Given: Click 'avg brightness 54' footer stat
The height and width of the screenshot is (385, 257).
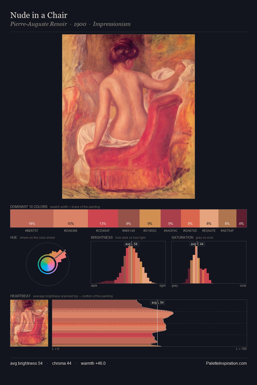Looking at the screenshot, I should [x=26, y=363].
